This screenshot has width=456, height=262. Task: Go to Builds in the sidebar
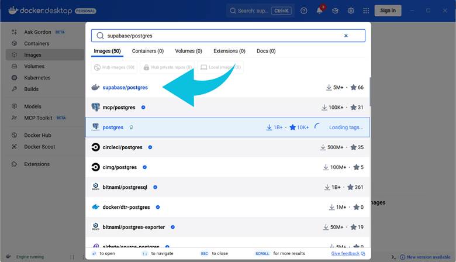31,89
